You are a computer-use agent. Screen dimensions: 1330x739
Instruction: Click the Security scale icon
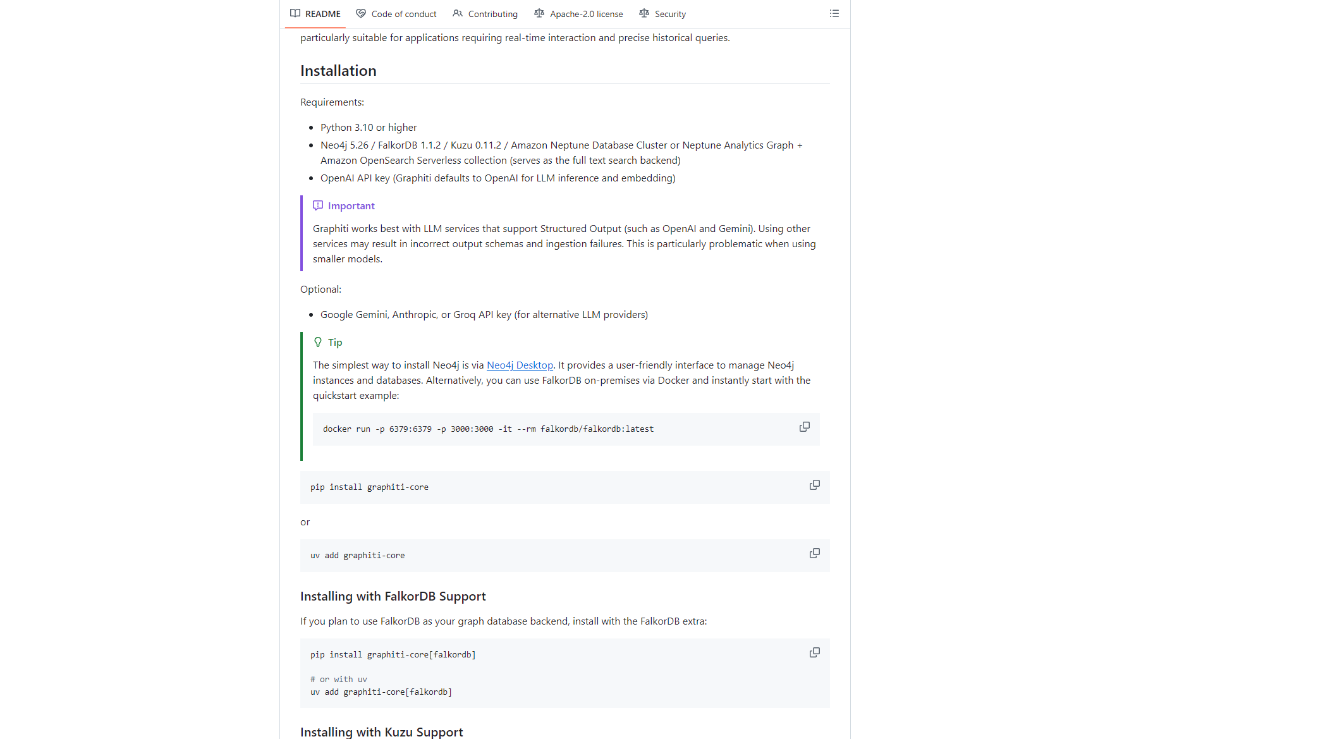click(644, 14)
